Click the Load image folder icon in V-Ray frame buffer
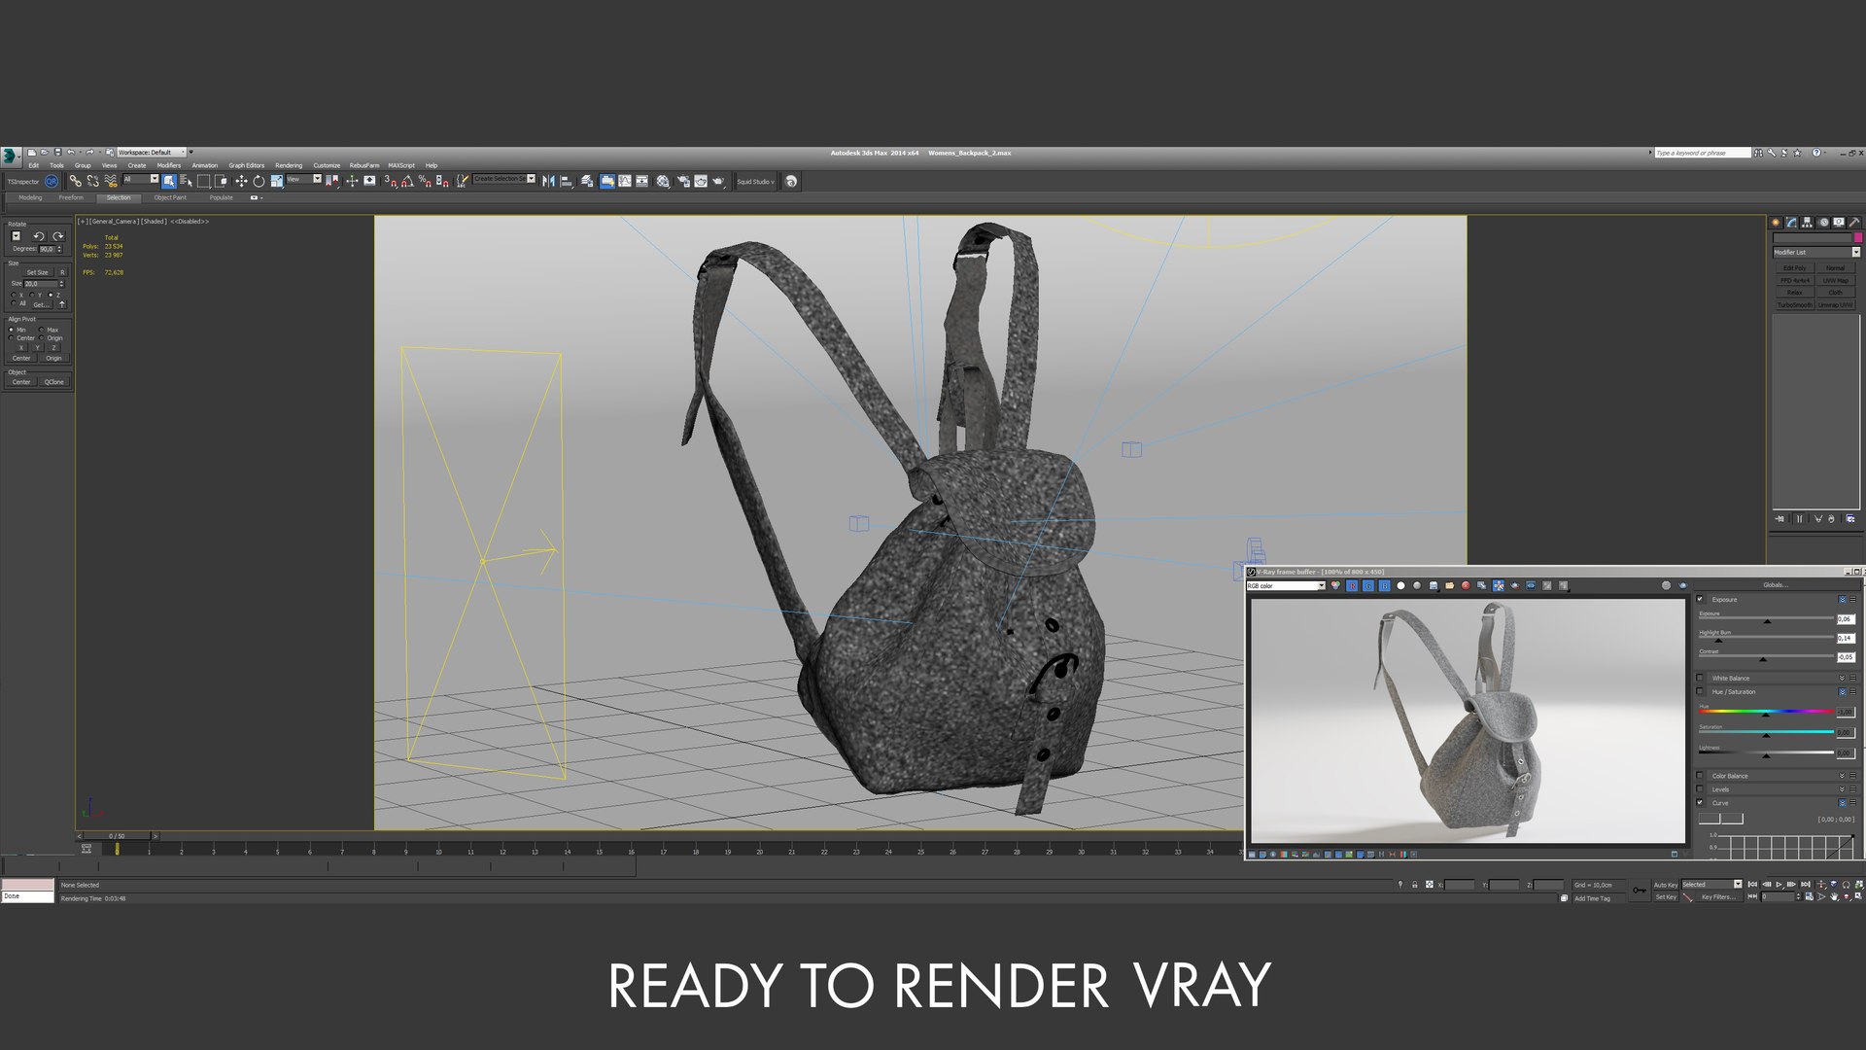This screenshot has height=1050, width=1866. coord(1449,585)
